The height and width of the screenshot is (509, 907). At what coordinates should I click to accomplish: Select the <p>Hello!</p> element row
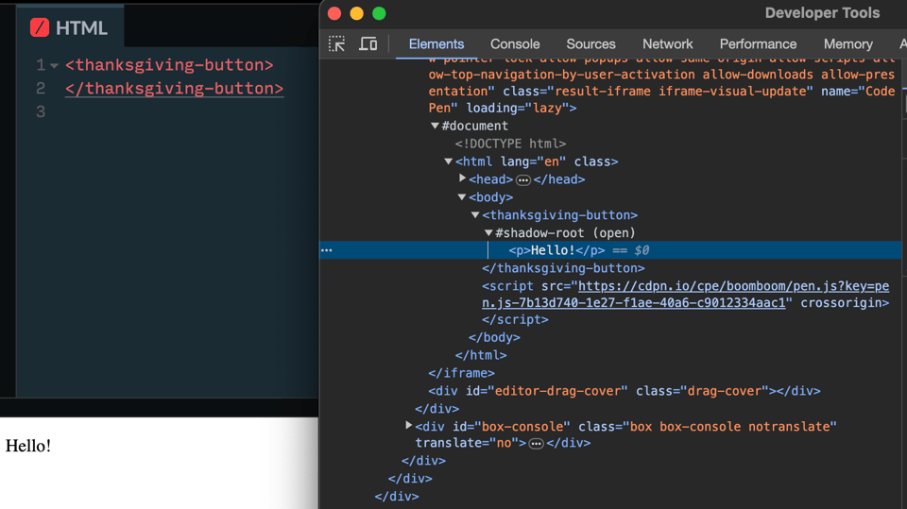(x=610, y=250)
